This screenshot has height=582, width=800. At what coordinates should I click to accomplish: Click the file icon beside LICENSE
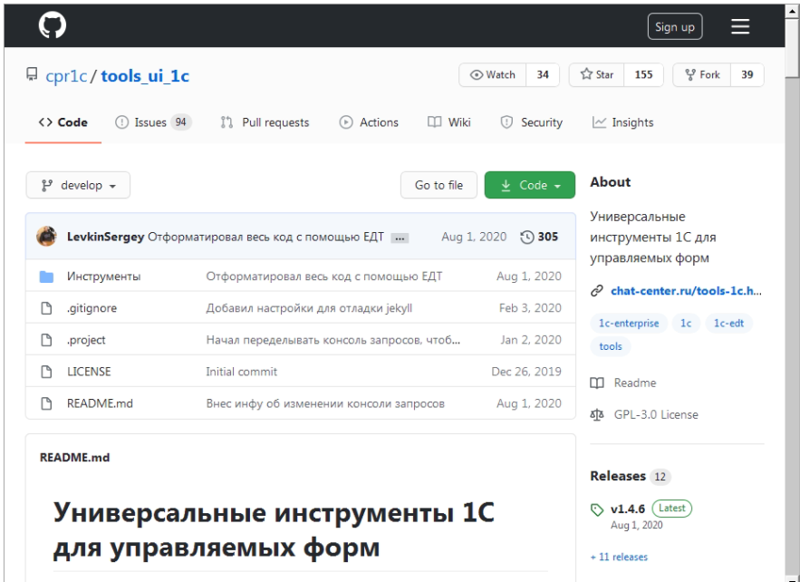(46, 372)
